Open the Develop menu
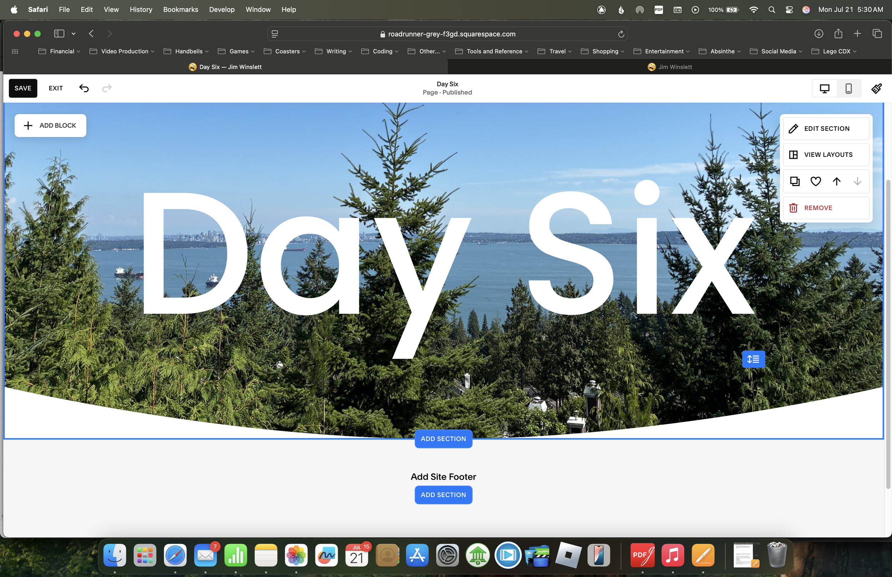The height and width of the screenshot is (577, 892). click(222, 10)
